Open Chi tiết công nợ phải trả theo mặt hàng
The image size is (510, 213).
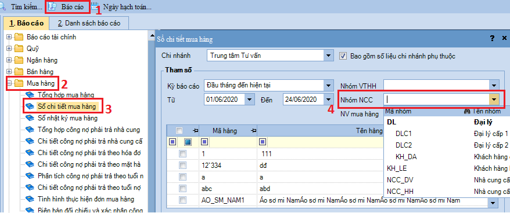point(89,164)
